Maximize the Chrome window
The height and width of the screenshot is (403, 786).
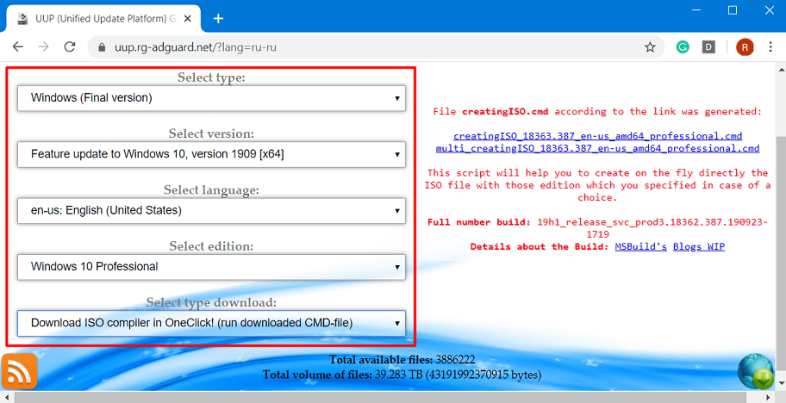pos(733,10)
